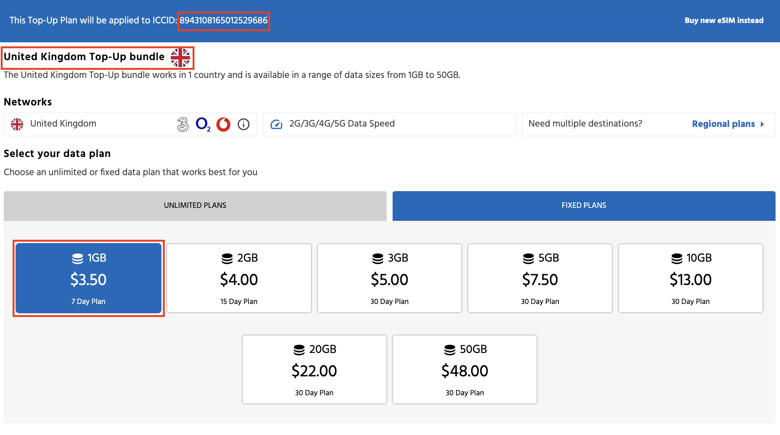
Task: Click Buy new eSIM instead link
Action: pyautogui.click(x=724, y=20)
